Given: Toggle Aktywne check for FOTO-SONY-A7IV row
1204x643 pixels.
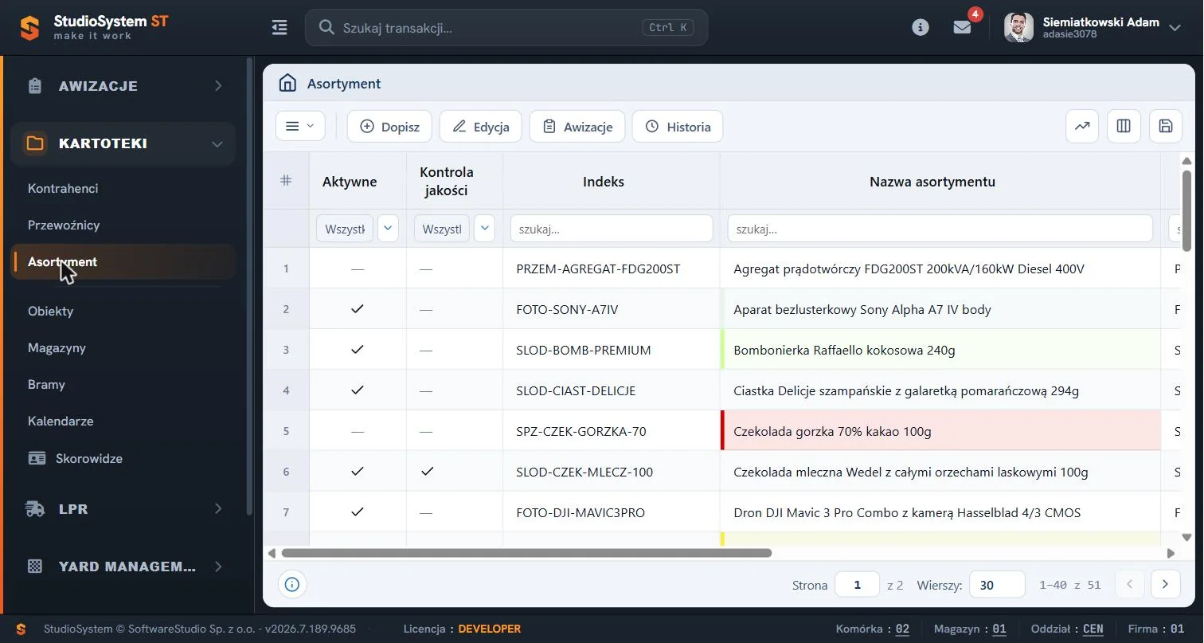Looking at the screenshot, I should click(358, 309).
